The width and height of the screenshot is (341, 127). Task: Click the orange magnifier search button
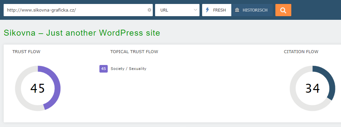point(283,10)
